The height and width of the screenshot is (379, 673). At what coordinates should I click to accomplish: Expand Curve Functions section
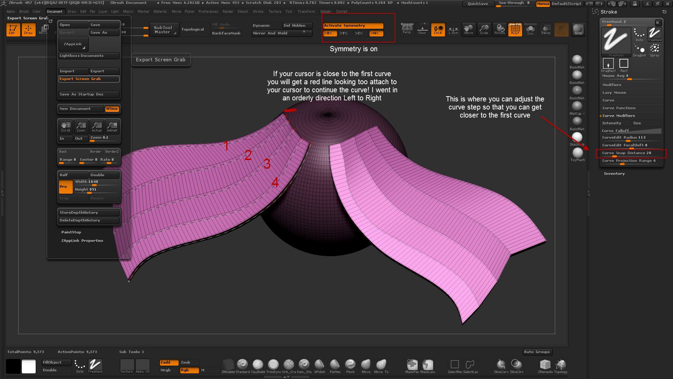click(619, 108)
